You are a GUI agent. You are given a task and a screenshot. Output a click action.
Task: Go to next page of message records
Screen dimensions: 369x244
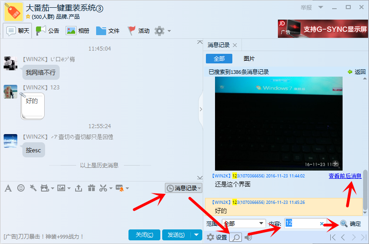click(353, 237)
